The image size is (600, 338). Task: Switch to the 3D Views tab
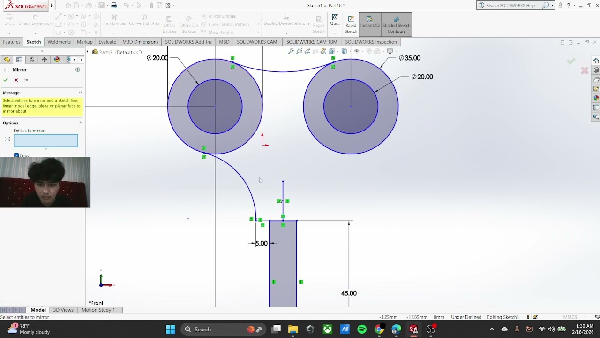click(x=63, y=310)
